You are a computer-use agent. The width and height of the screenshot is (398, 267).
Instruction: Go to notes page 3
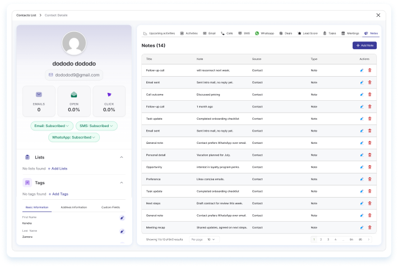click(328, 240)
